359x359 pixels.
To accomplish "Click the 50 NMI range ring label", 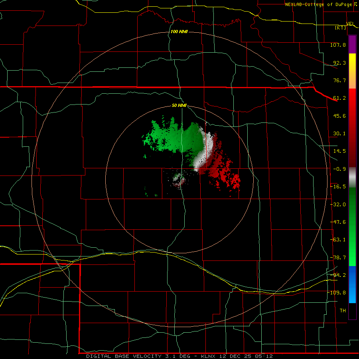I will click(x=179, y=105).
